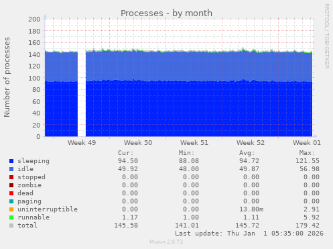Click the 'Max:' column header
333x249 pixels.
pos(308,153)
